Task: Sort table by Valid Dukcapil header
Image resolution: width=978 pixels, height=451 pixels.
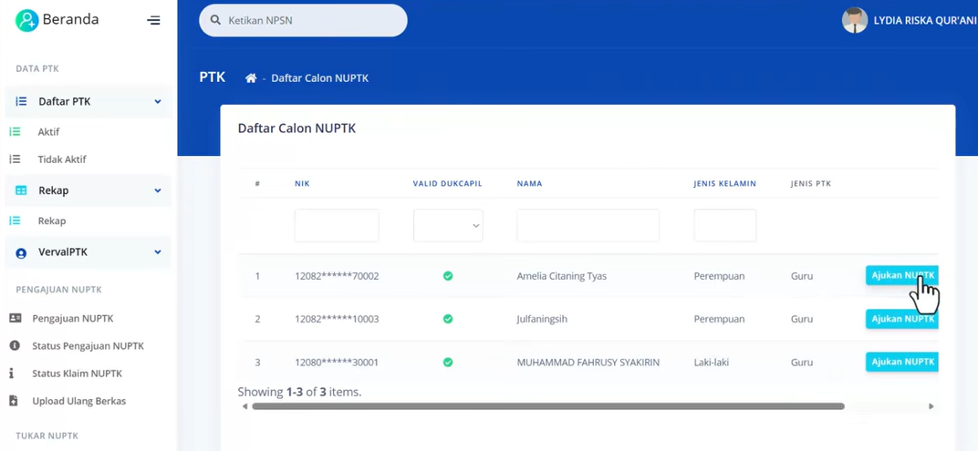Action: (447, 184)
